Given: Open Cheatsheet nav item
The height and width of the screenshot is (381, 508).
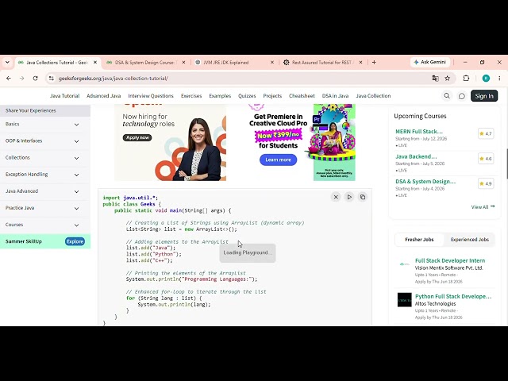Looking at the screenshot, I should point(302,96).
